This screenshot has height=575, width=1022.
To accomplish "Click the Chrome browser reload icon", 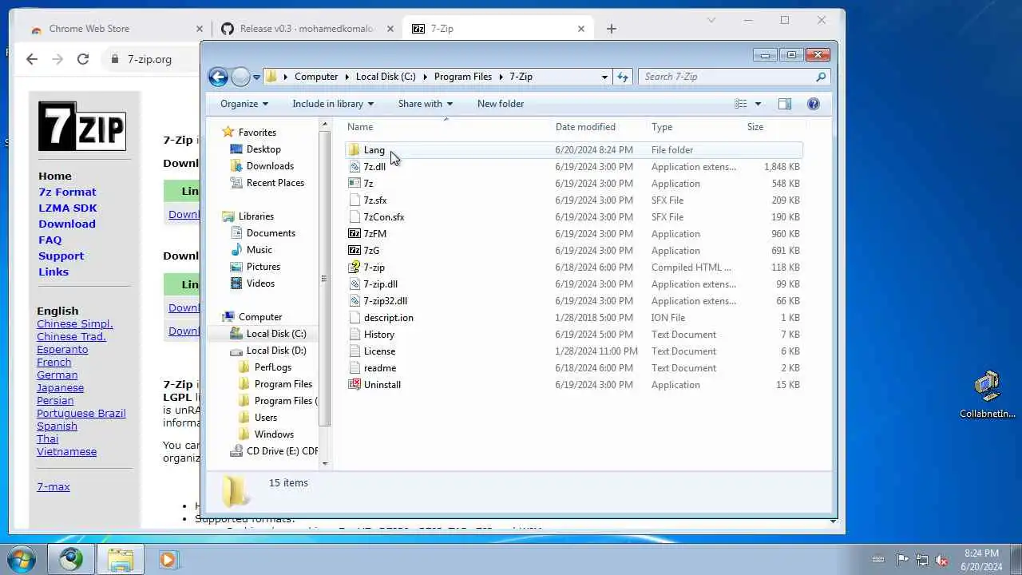I will click(83, 59).
